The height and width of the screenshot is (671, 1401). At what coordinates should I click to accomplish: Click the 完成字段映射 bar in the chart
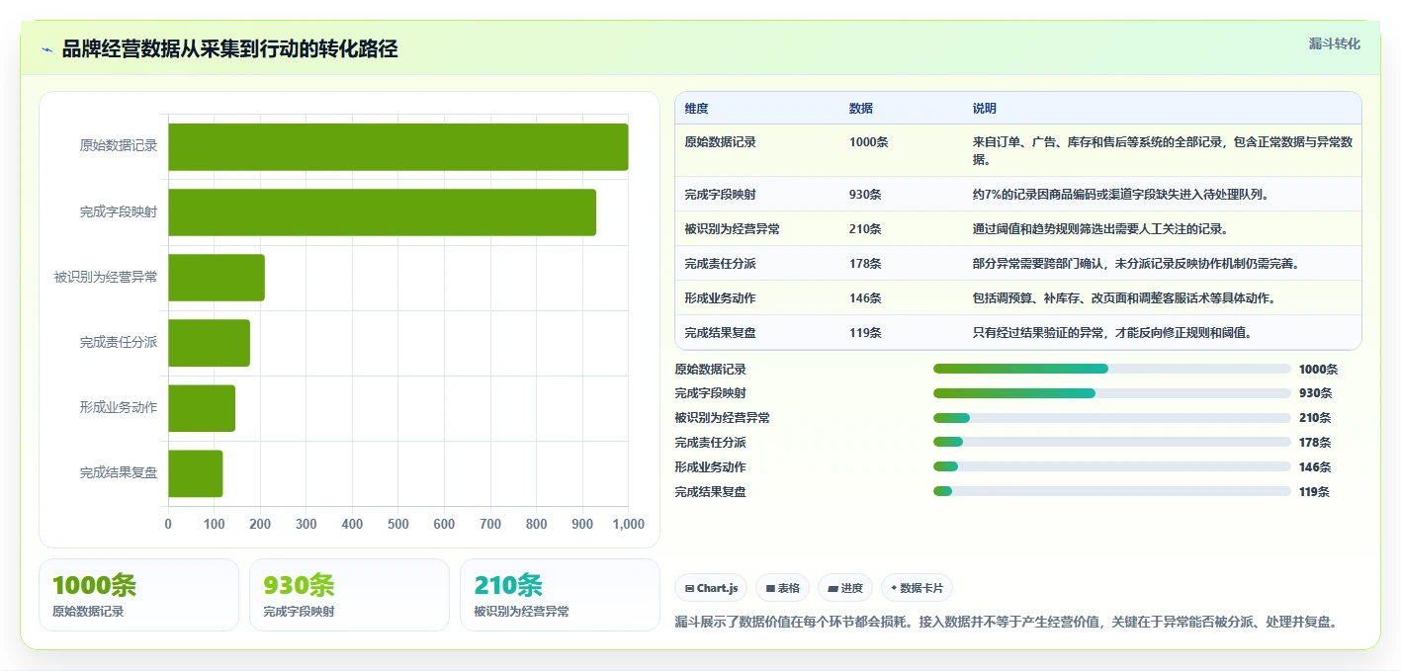(382, 211)
